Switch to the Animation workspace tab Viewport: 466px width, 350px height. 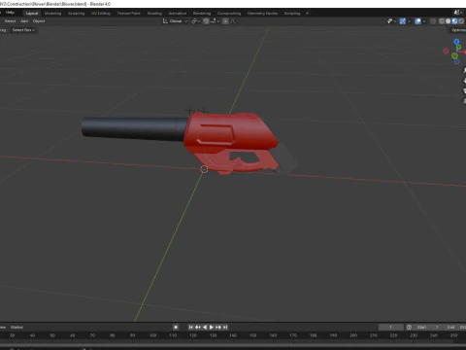pyautogui.click(x=178, y=14)
